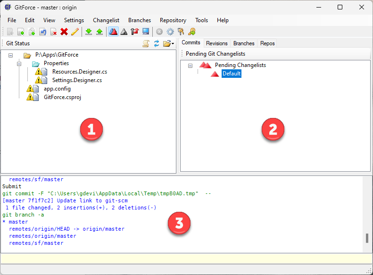Image resolution: width=373 pixels, height=275 pixels.
Task: Toggle the red-blue pending changelists icon
Action: tap(113, 32)
